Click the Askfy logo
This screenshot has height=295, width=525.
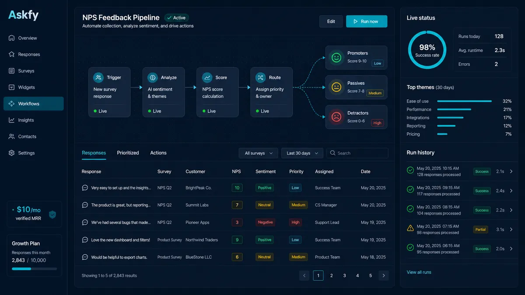(24, 15)
